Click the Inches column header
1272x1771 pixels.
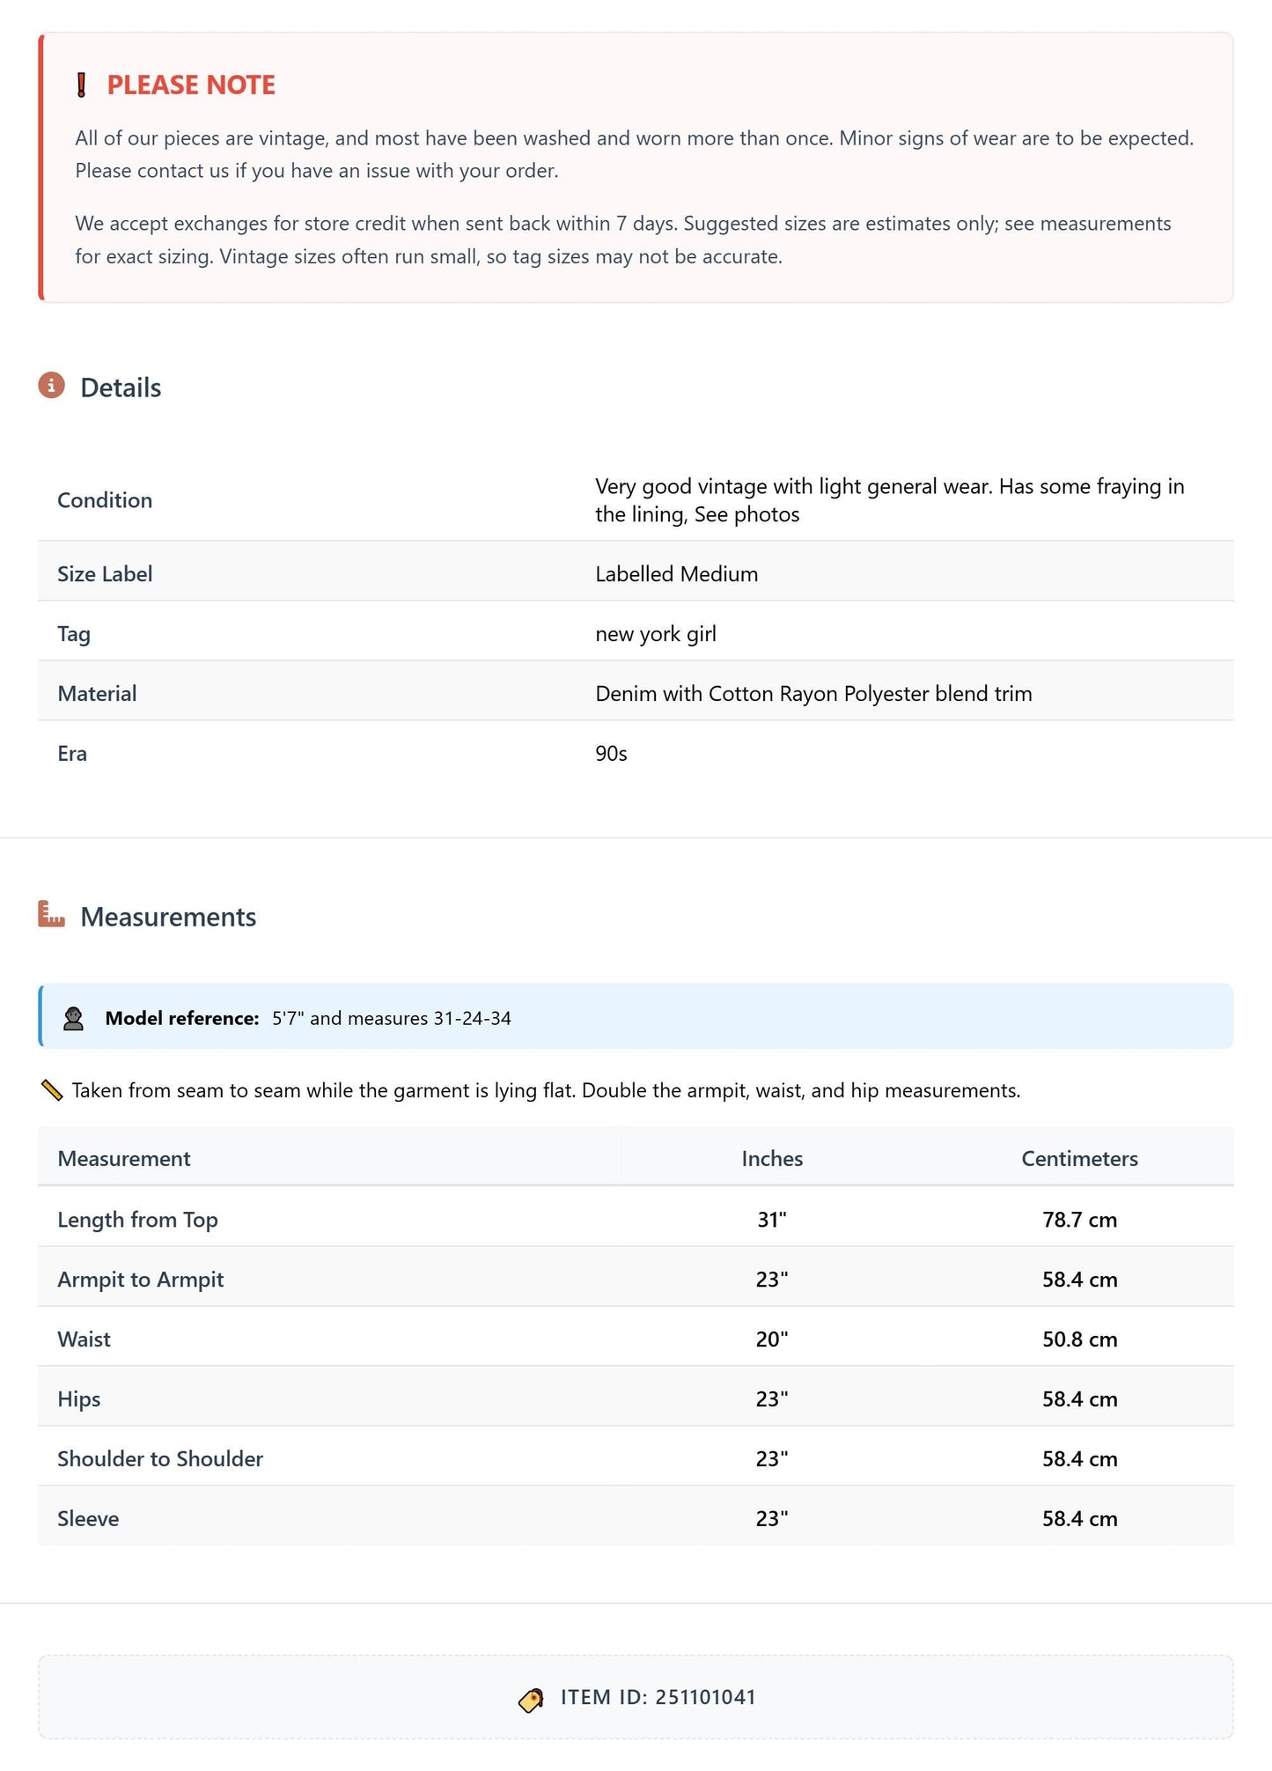(x=772, y=1158)
